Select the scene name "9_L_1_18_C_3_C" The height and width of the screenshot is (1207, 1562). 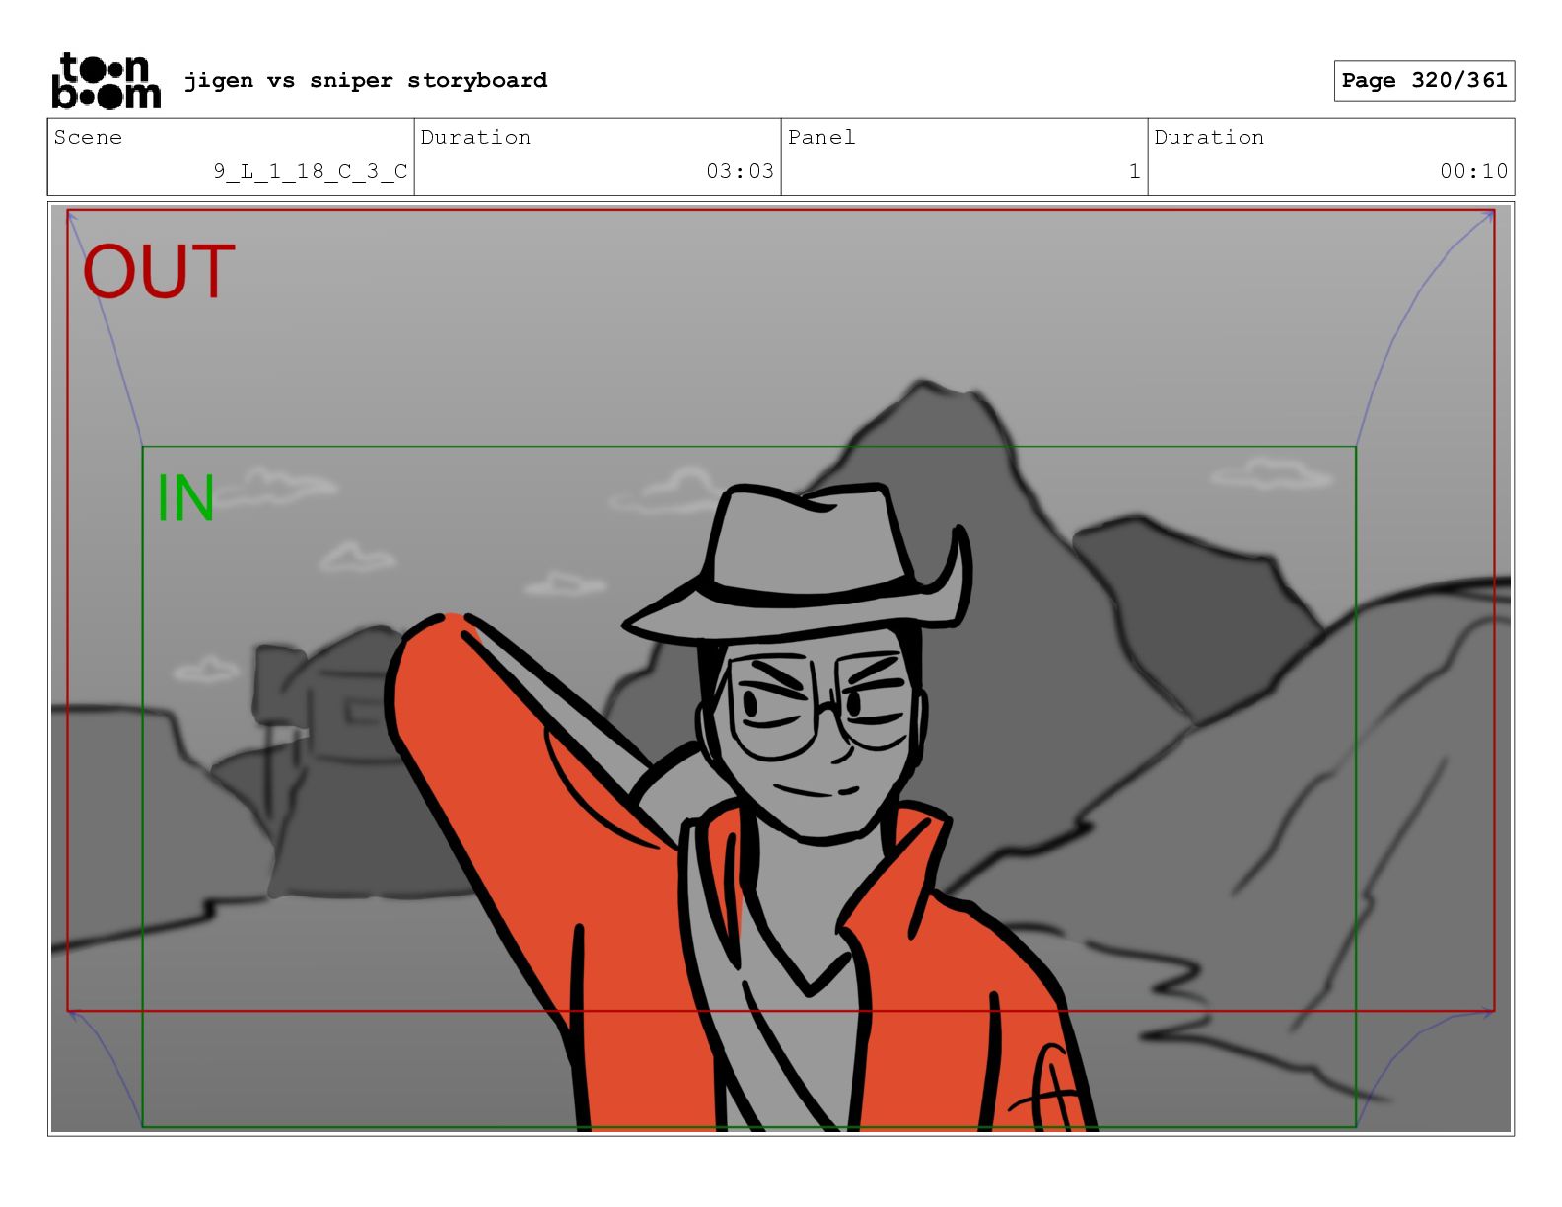click(x=311, y=171)
